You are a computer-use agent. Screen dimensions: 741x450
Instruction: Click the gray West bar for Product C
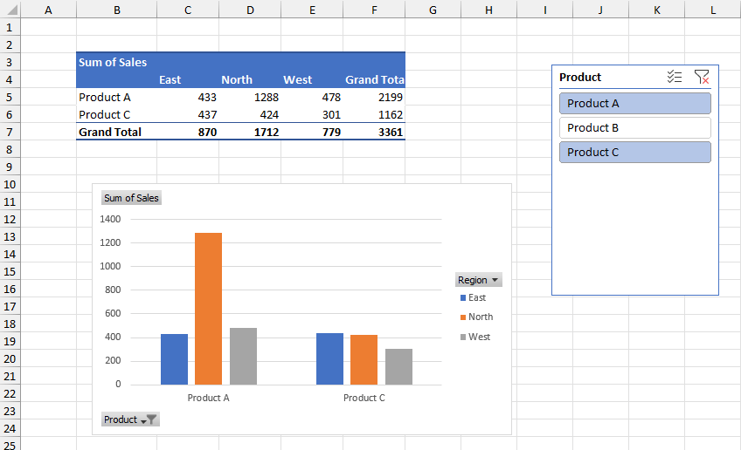pos(398,366)
